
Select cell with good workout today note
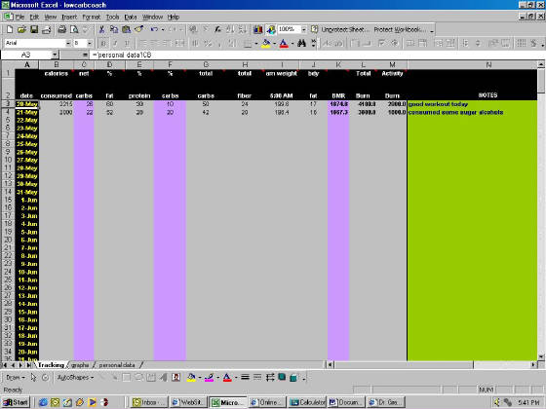pos(472,104)
